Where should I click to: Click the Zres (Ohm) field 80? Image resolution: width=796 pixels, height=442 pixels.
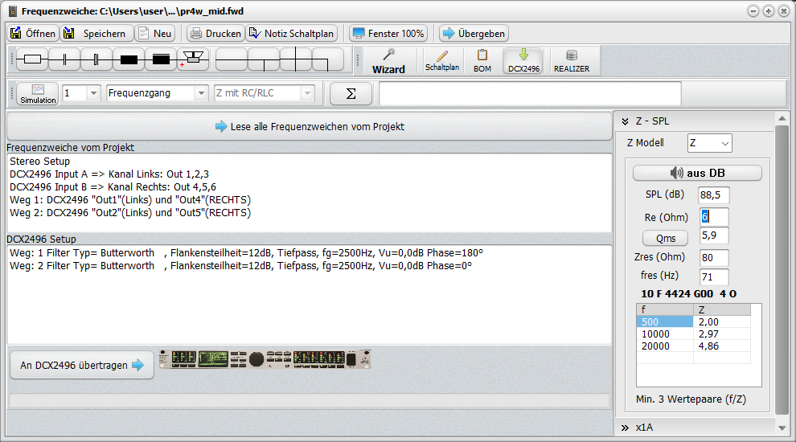pyautogui.click(x=714, y=257)
